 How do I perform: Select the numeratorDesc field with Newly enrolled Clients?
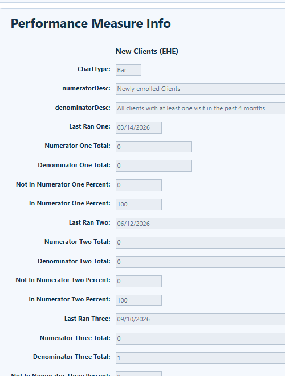tap(201, 89)
